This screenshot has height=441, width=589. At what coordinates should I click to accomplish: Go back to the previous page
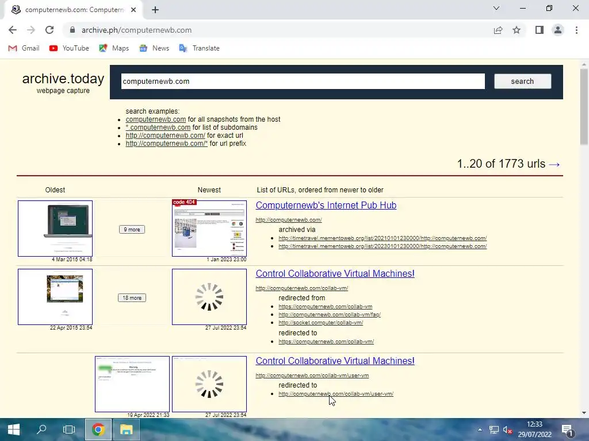pyautogui.click(x=13, y=30)
